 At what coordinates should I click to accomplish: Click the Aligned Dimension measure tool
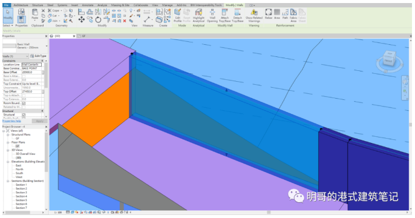coord(147,19)
